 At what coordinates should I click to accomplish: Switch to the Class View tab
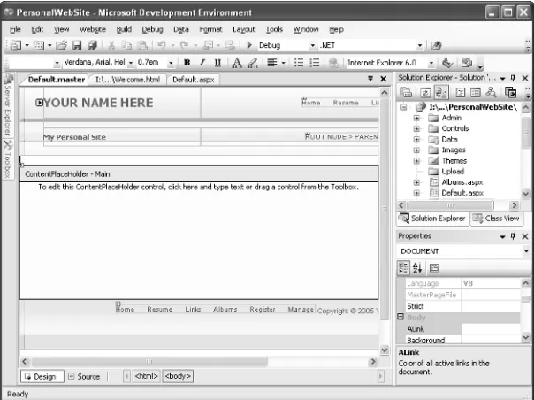pyautogui.click(x=497, y=219)
